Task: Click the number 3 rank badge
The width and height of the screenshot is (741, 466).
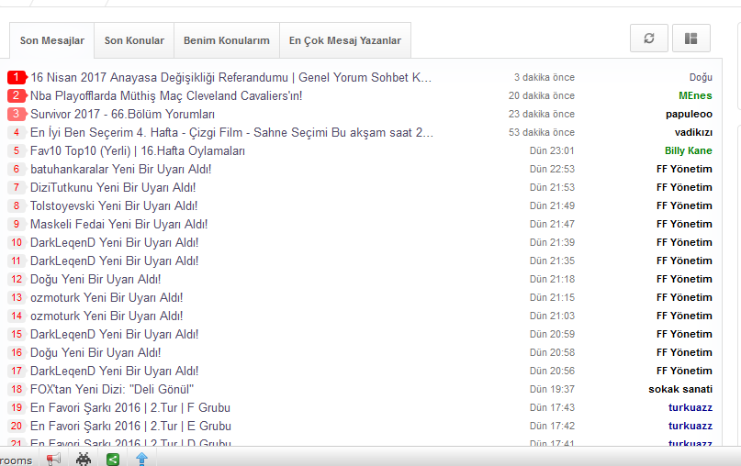Action: tap(17, 114)
